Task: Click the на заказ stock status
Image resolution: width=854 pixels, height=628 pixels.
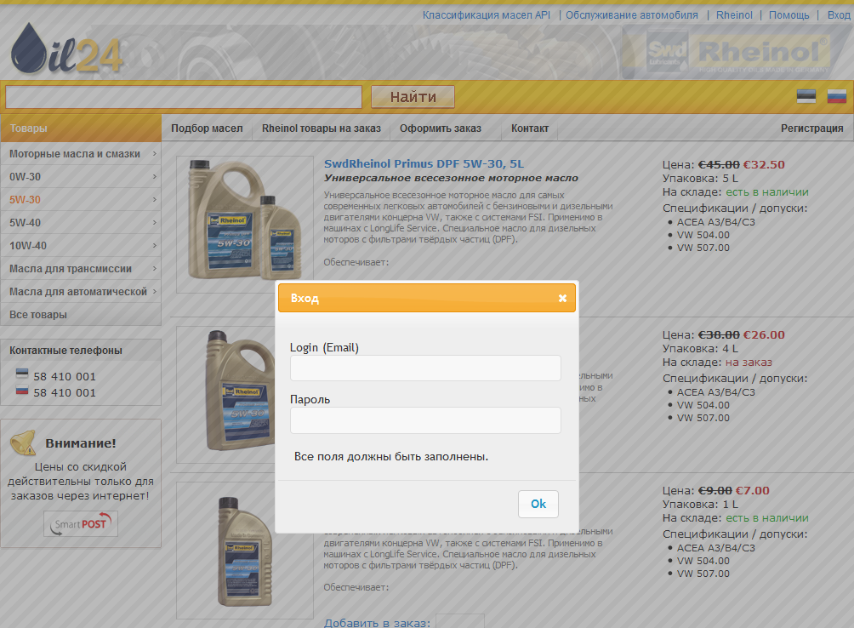Action: (749, 363)
